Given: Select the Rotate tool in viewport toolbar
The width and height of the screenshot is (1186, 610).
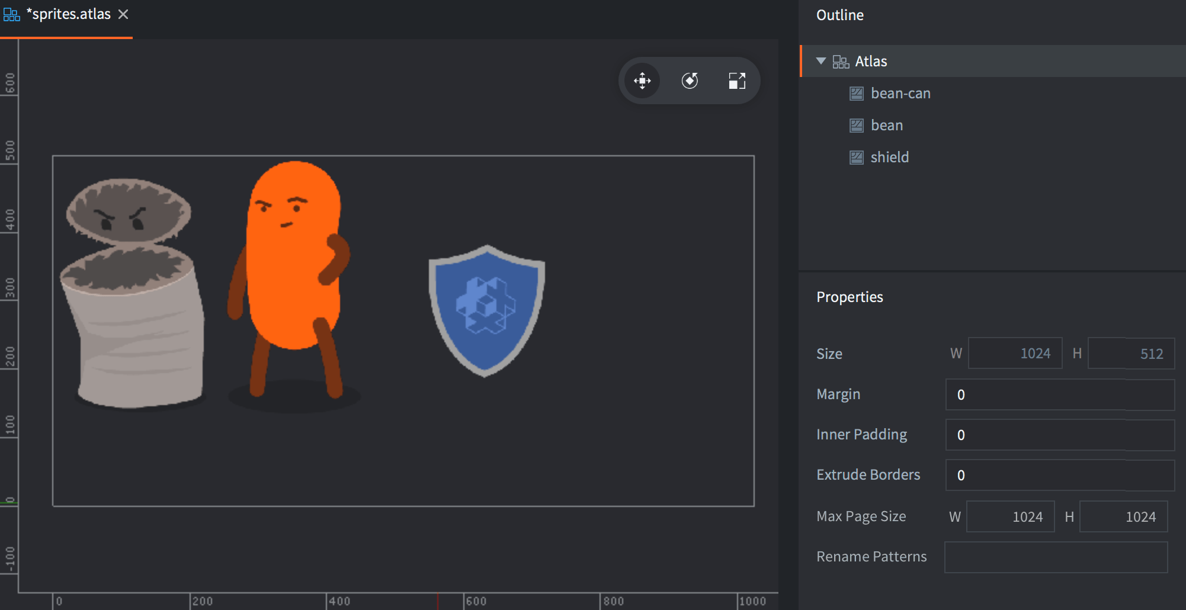Looking at the screenshot, I should click(690, 81).
